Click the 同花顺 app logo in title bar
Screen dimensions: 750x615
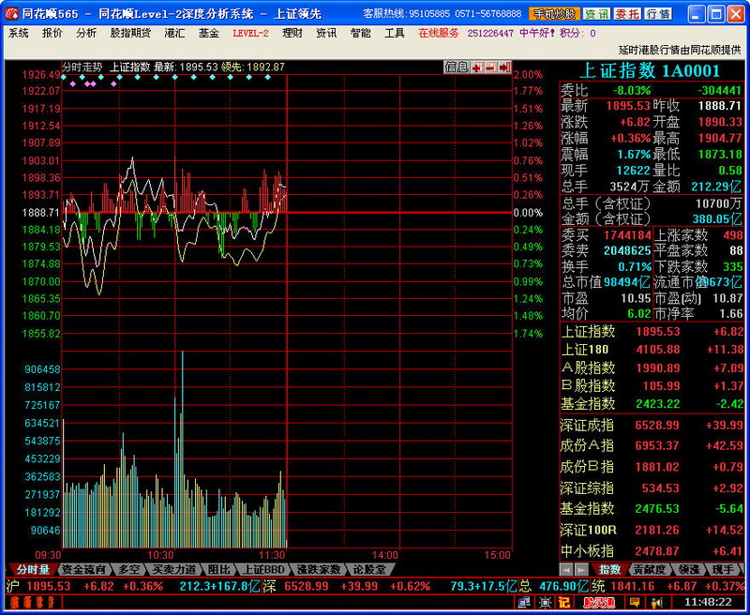pos(12,14)
